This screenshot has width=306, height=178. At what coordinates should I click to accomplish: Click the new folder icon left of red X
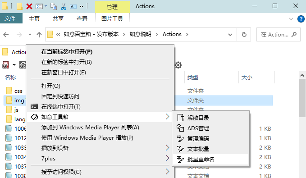pyautogui.click(x=19, y=6)
